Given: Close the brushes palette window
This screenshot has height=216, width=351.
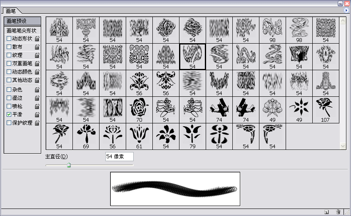Looking at the screenshot, I should click(347, 3).
